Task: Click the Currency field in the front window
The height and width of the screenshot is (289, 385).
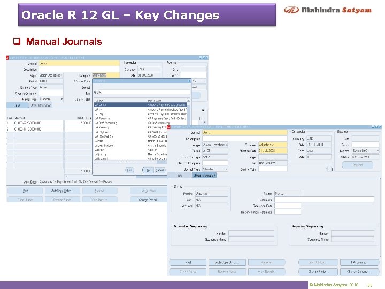Action: (319, 139)
